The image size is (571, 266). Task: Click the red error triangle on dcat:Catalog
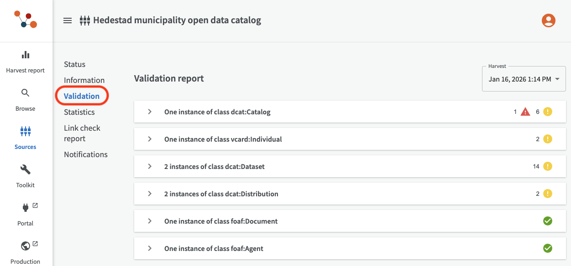pos(525,112)
